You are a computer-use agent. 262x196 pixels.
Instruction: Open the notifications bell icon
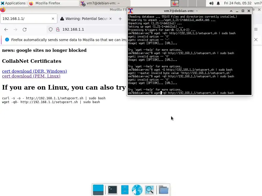(218, 3)
